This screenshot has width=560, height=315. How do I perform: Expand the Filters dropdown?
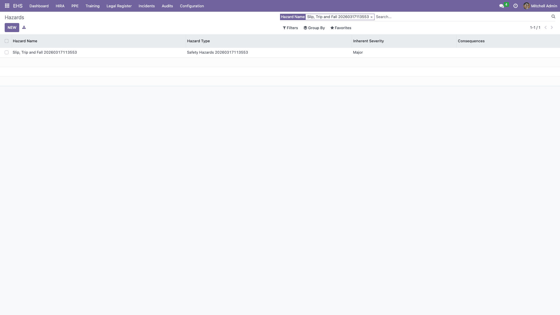(x=290, y=28)
